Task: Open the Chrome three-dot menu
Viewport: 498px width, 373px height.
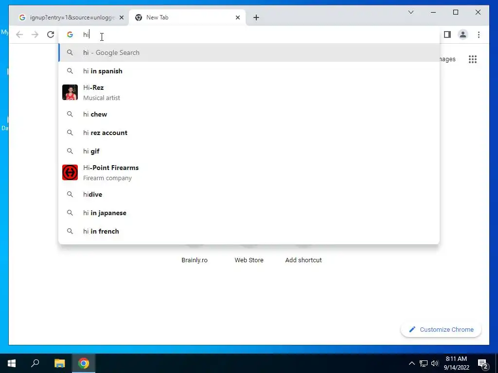Action: point(479,34)
